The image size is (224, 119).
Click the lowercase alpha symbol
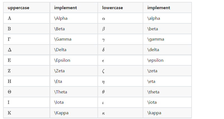[104, 19]
